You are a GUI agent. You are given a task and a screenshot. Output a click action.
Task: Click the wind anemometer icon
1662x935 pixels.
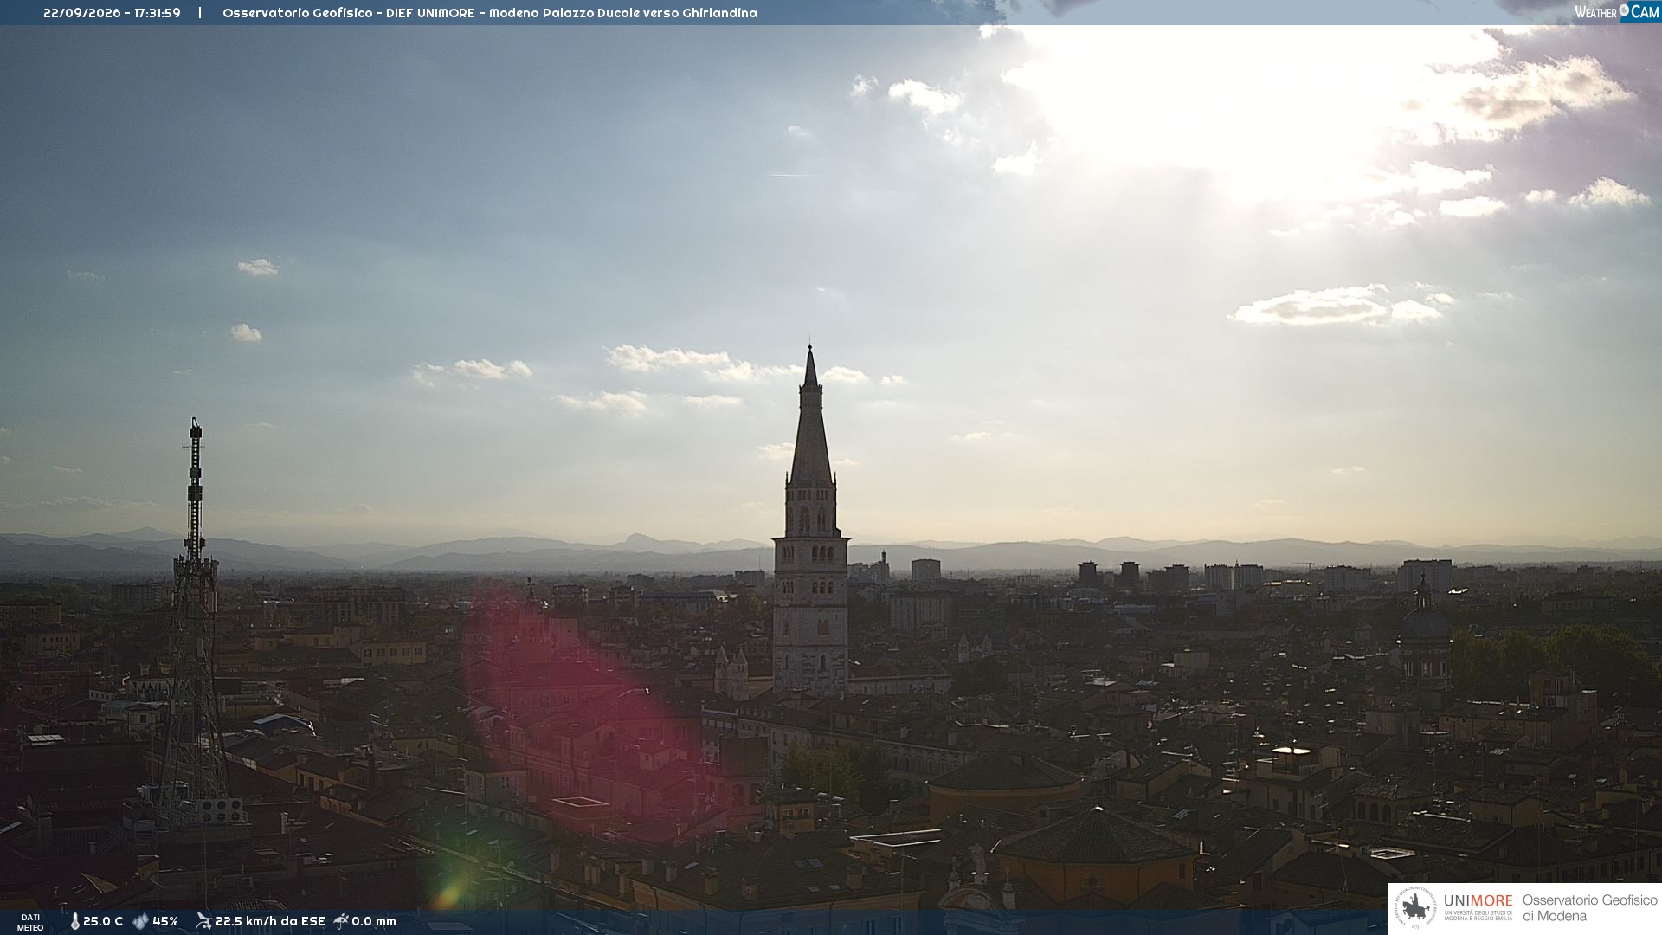203,921
